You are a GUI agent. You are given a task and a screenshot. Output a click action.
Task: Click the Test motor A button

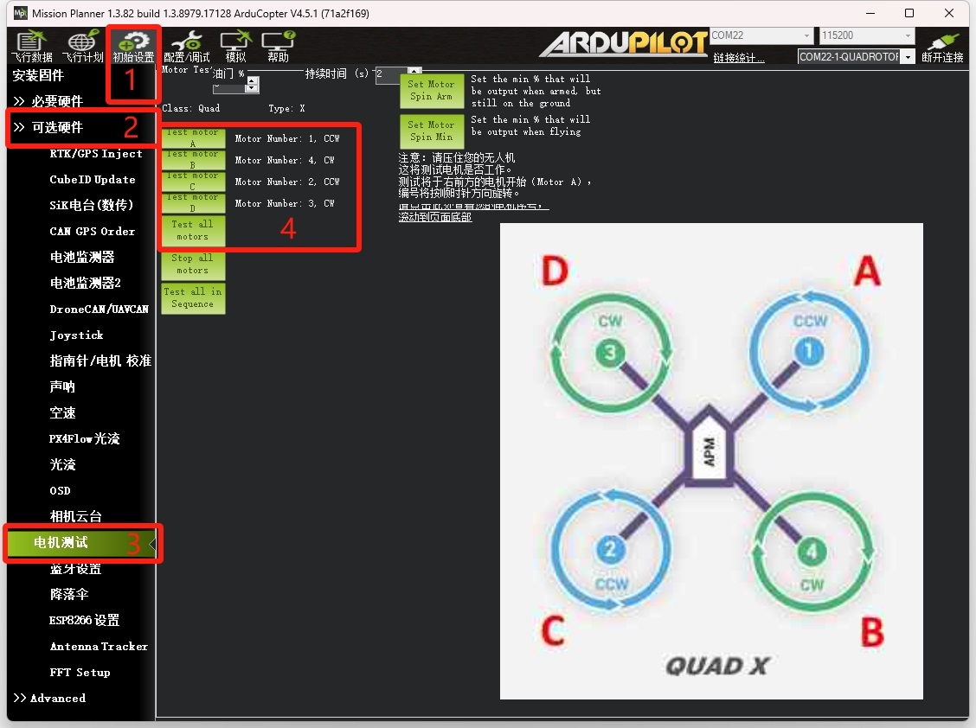(193, 138)
